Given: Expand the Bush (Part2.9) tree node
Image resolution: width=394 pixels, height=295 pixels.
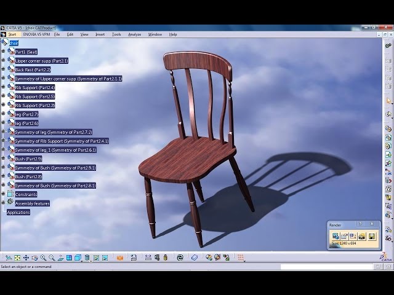Looking at the screenshot, I should point(3,159).
